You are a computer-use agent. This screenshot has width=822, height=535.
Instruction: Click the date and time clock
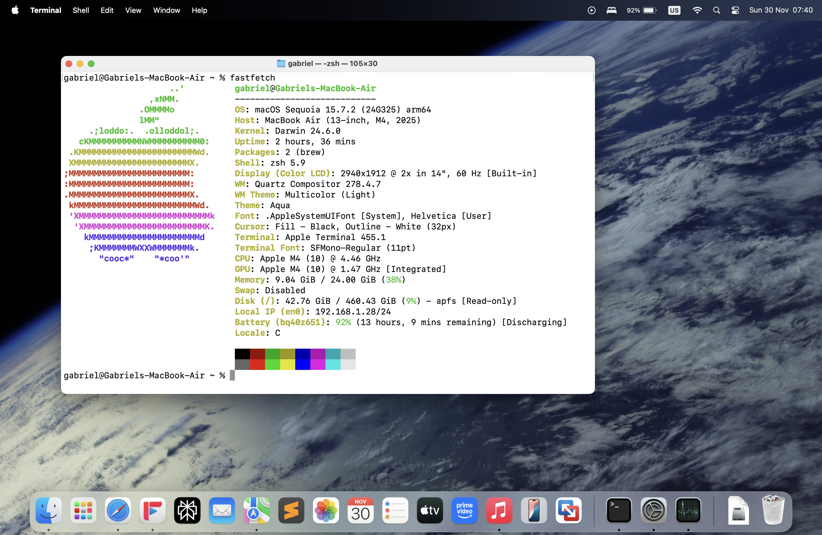(781, 10)
